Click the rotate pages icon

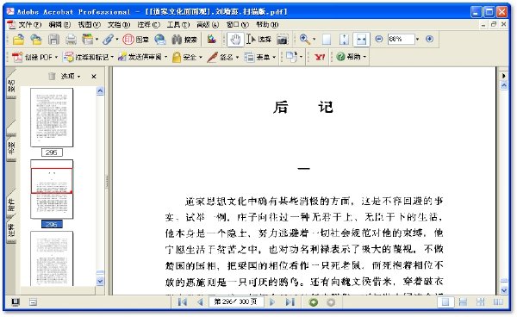291,57
